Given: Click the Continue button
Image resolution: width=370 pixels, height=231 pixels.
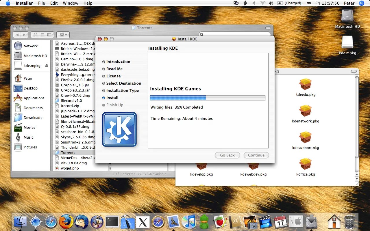Looking at the screenshot, I should (x=256, y=155).
